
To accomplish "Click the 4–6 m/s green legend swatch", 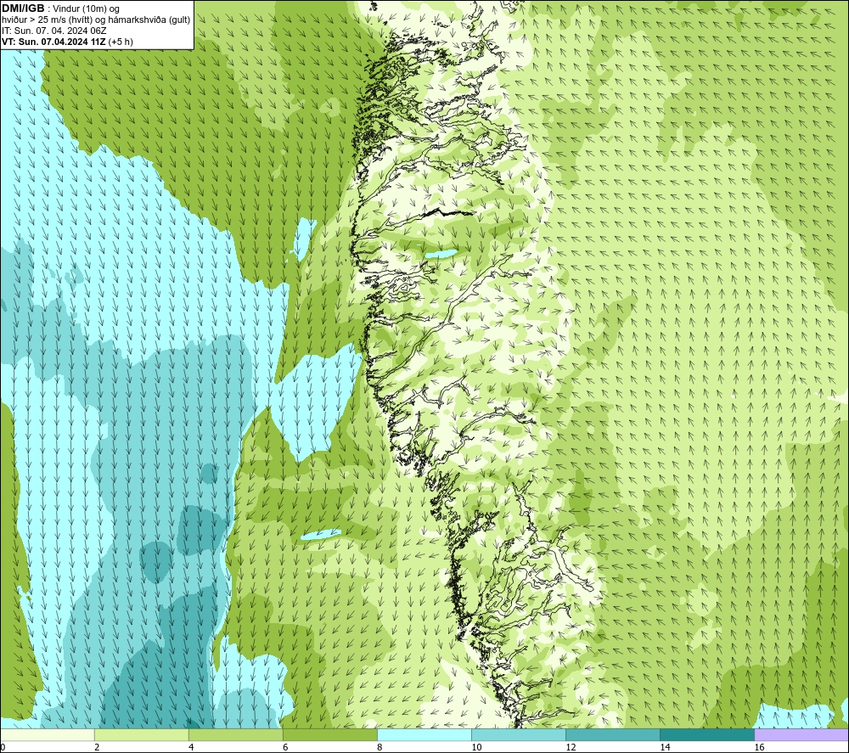I will [235, 735].
